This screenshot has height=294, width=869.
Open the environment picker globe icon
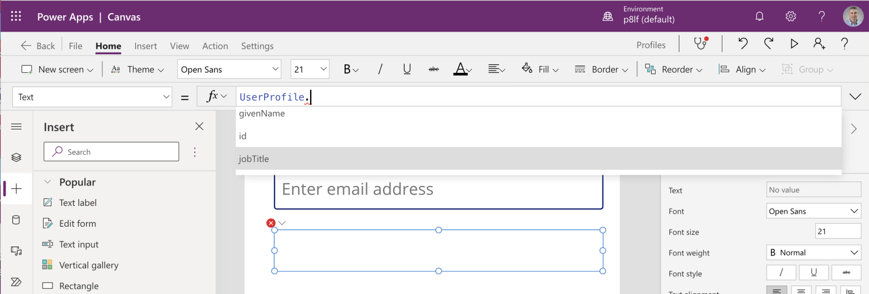pyautogui.click(x=608, y=16)
